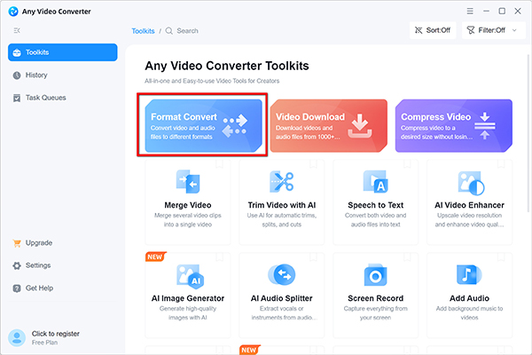Bookmark the AI Video Enhancer tool

501,164
